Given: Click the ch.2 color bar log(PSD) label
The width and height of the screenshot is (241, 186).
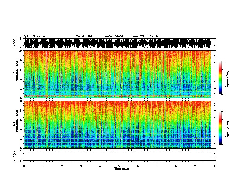Looking at the screenshot, I should tap(228, 129).
